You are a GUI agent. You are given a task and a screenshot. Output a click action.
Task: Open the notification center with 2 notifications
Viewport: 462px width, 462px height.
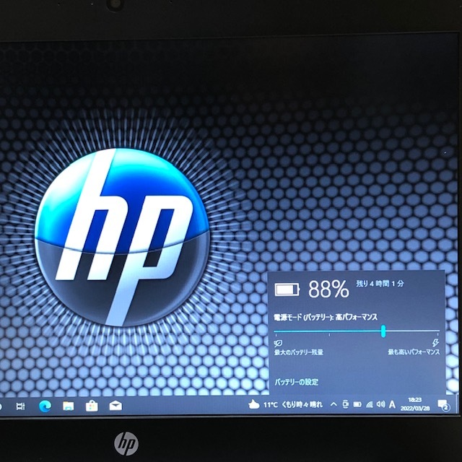pos(443,405)
